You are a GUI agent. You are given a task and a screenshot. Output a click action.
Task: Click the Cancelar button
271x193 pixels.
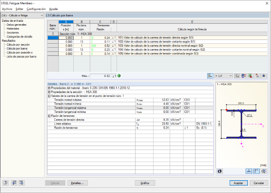(x=259, y=183)
